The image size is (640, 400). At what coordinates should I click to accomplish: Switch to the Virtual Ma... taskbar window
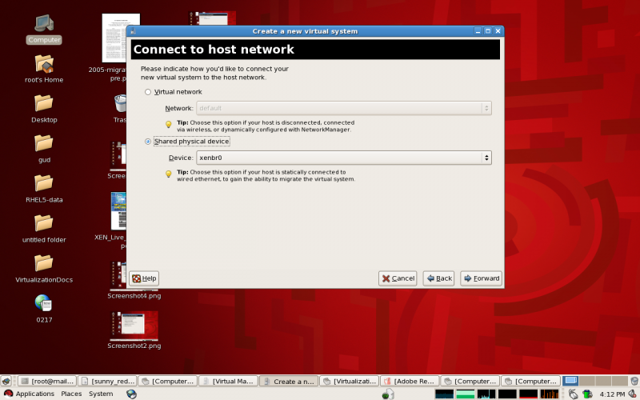point(228,381)
